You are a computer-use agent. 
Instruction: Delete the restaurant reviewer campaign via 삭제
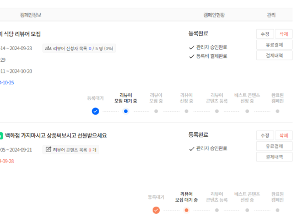[x=284, y=34]
